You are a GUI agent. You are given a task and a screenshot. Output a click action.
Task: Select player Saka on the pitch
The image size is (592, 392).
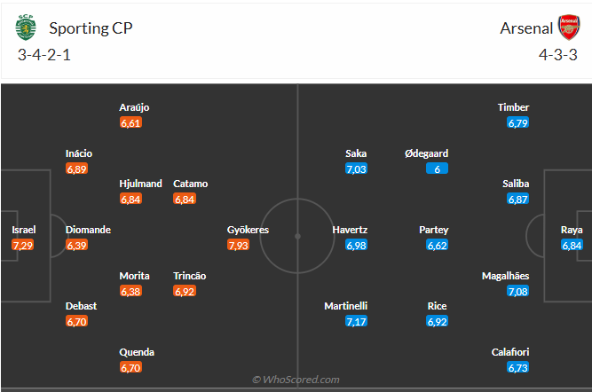pyautogui.click(x=356, y=153)
